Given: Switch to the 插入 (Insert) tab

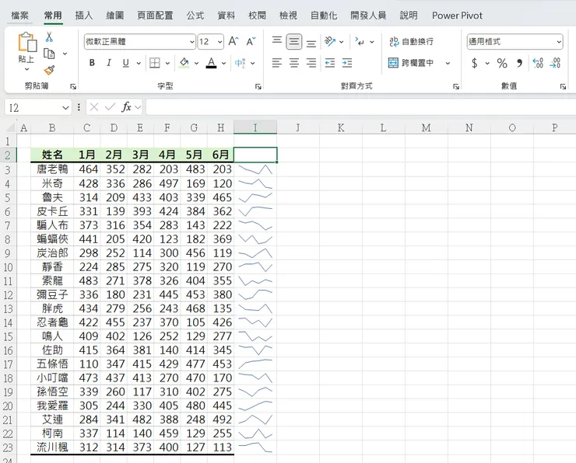Looking at the screenshot, I should 84,16.
